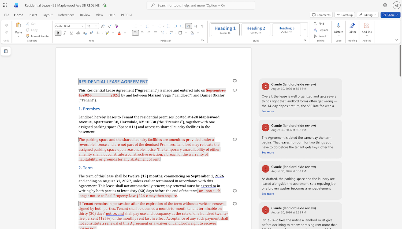Screen dimensions: 402x229
Task: Switch to the References tab
Action: pyautogui.click(x=66, y=15)
